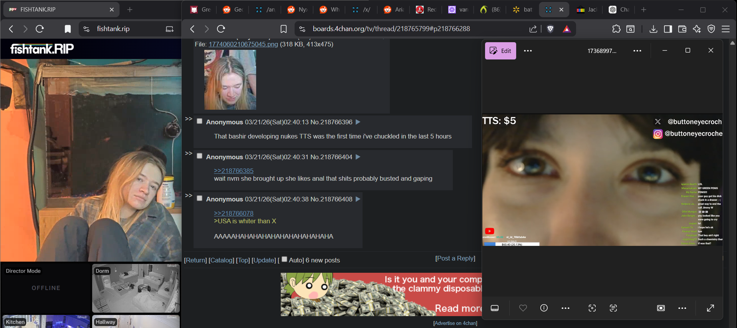The image size is (737, 328).
Task: Reload the fishtank.rip page
Action: (40, 29)
